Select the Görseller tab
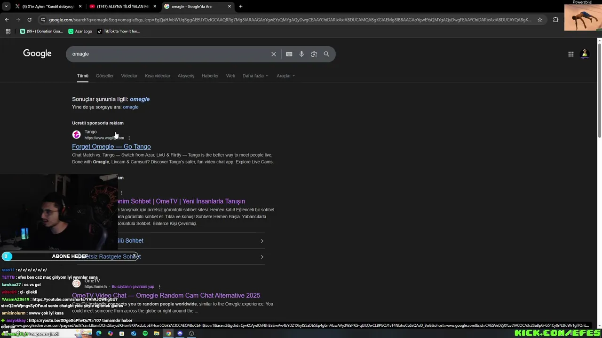 coord(105,76)
